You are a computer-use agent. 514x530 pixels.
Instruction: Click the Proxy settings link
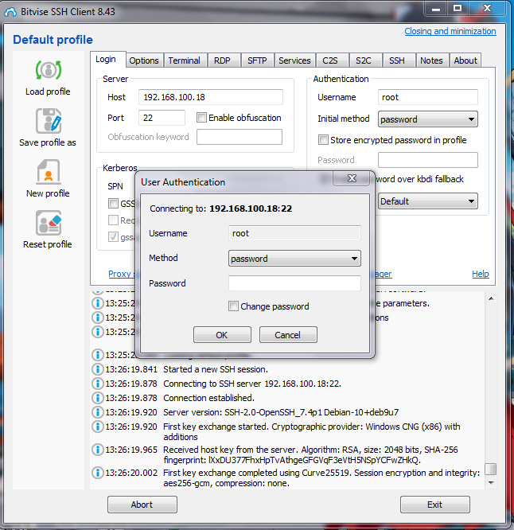click(x=121, y=274)
